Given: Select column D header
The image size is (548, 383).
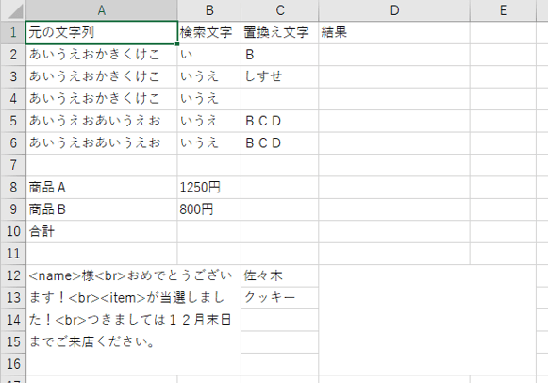Looking at the screenshot, I should pos(394,10).
